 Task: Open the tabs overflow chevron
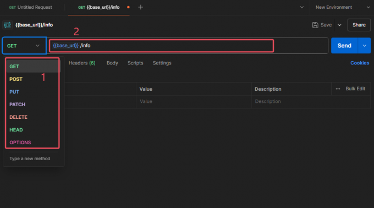pyautogui.click(x=302, y=7)
